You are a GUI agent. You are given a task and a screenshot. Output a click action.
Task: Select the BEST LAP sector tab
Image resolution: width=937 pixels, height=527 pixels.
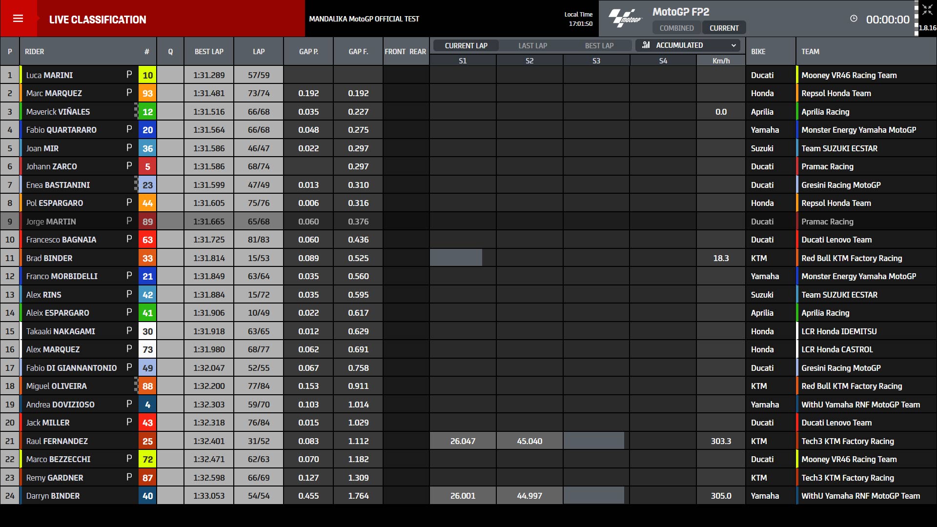point(599,45)
